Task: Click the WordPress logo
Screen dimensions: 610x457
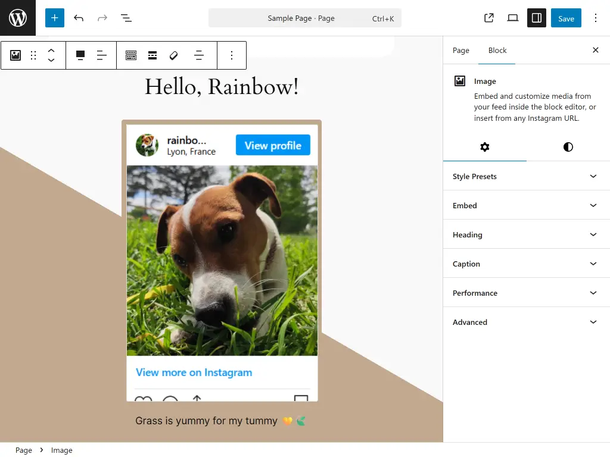Action: click(17, 18)
